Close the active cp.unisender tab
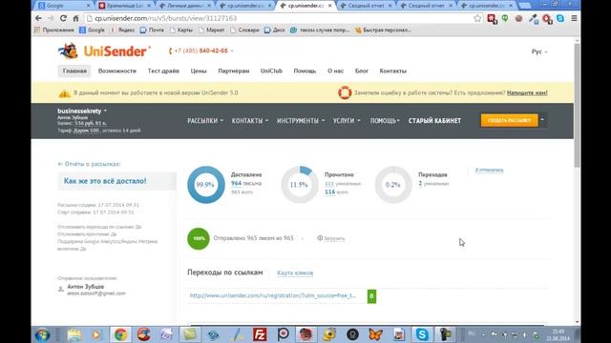611x343 pixels. [x=329, y=6]
